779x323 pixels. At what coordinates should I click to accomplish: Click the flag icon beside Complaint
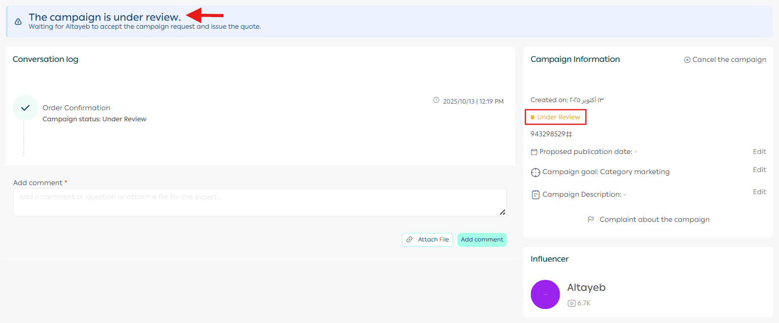click(591, 220)
